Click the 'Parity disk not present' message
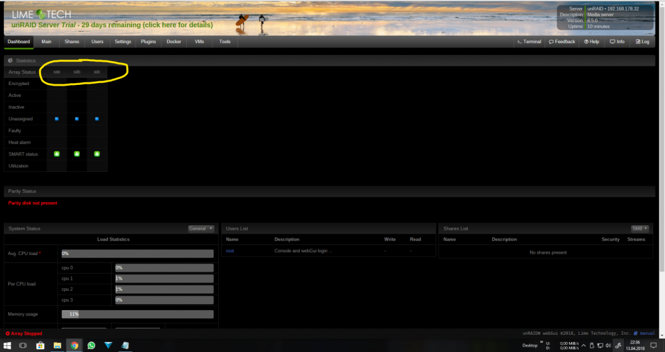This screenshot has height=352, width=665. click(33, 203)
